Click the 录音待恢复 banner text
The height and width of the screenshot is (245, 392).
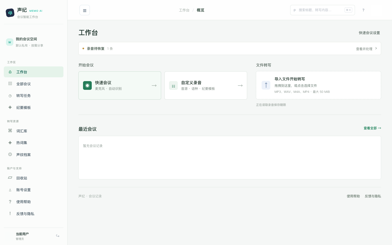tap(96, 48)
